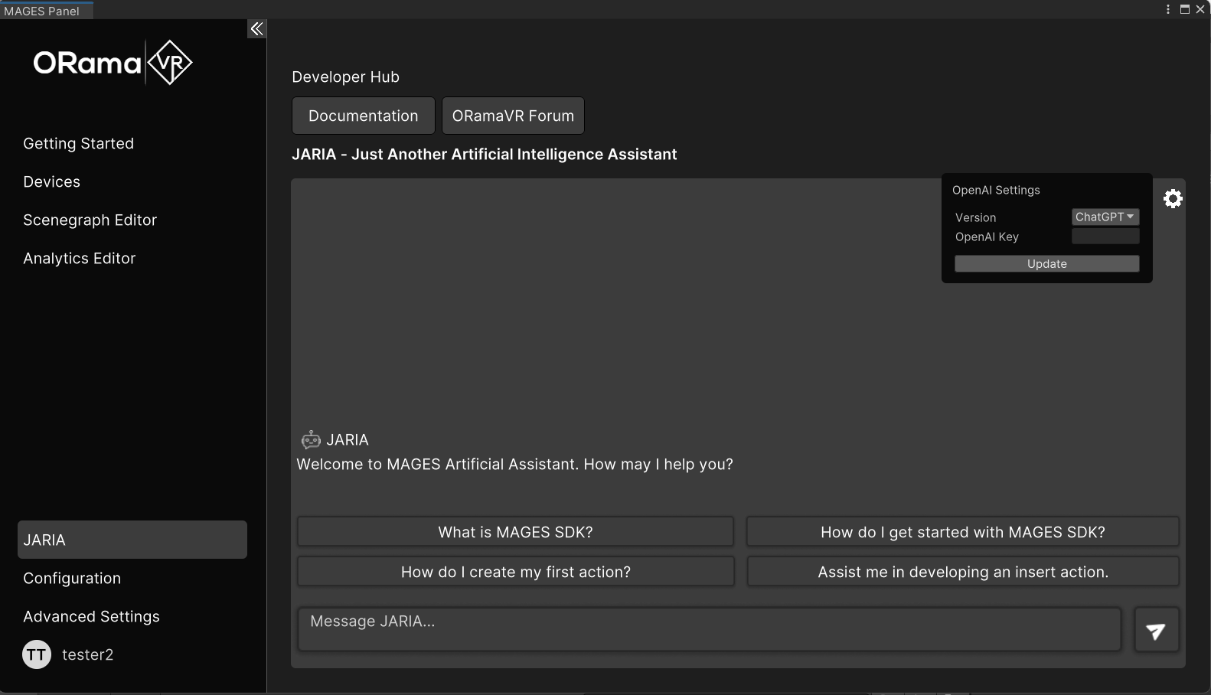Screen dimensions: 1211x695
Task: Open the Analytics Editor section
Action: [80, 258]
